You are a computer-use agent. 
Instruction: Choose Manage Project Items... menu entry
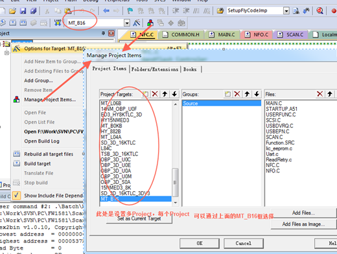point(50,100)
